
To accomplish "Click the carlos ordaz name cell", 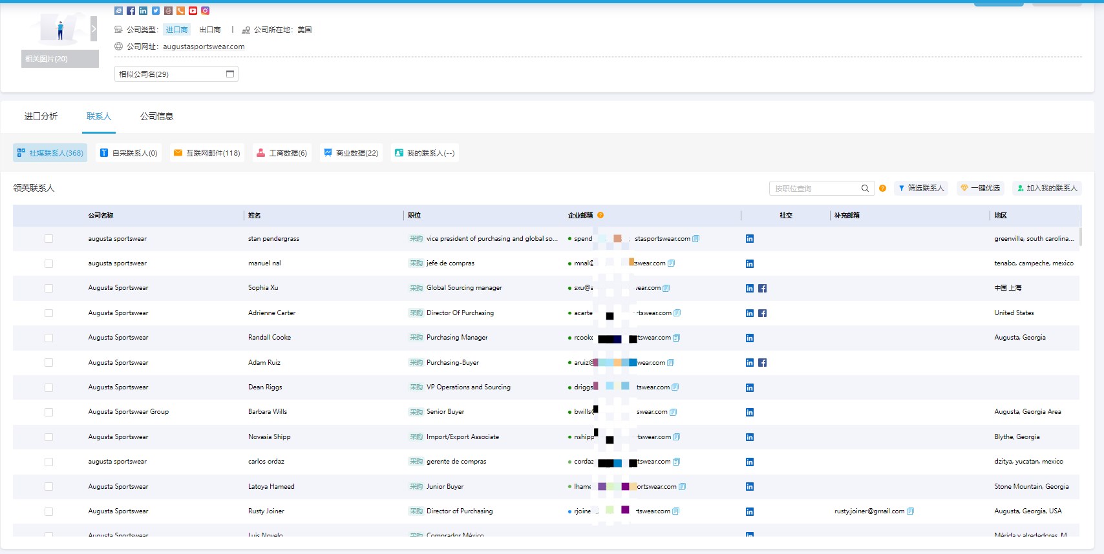I will (266, 462).
